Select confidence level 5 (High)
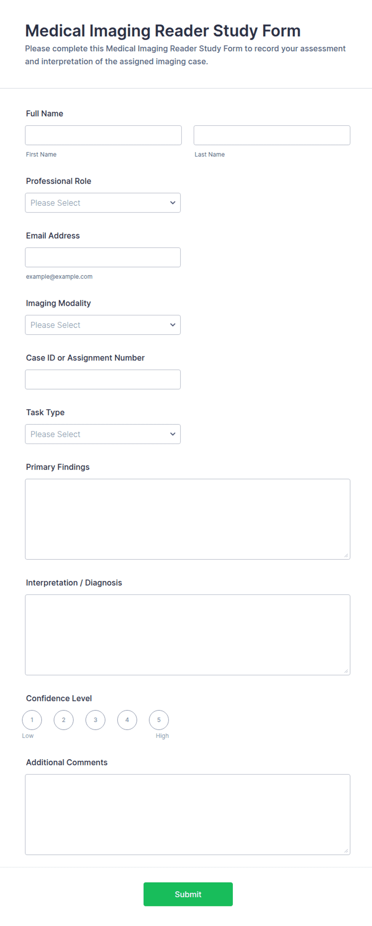Viewport: 372px width, 926px height. pos(159,720)
